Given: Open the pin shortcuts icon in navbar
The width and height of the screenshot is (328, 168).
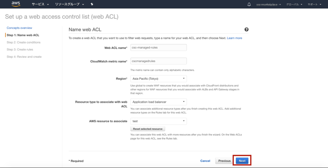Looking at the screenshot, I should click(92, 4).
